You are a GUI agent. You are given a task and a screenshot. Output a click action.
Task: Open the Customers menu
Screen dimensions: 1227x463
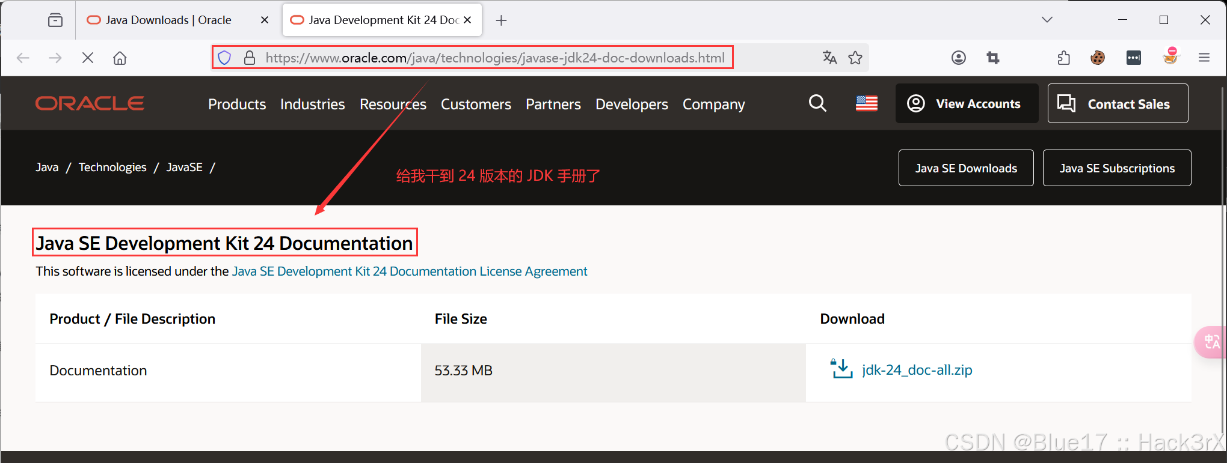(476, 104)
